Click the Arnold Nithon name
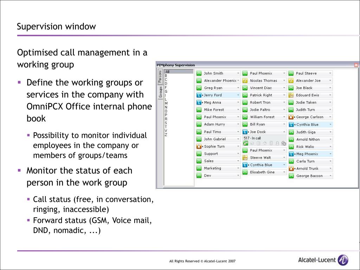 point(308,140)
